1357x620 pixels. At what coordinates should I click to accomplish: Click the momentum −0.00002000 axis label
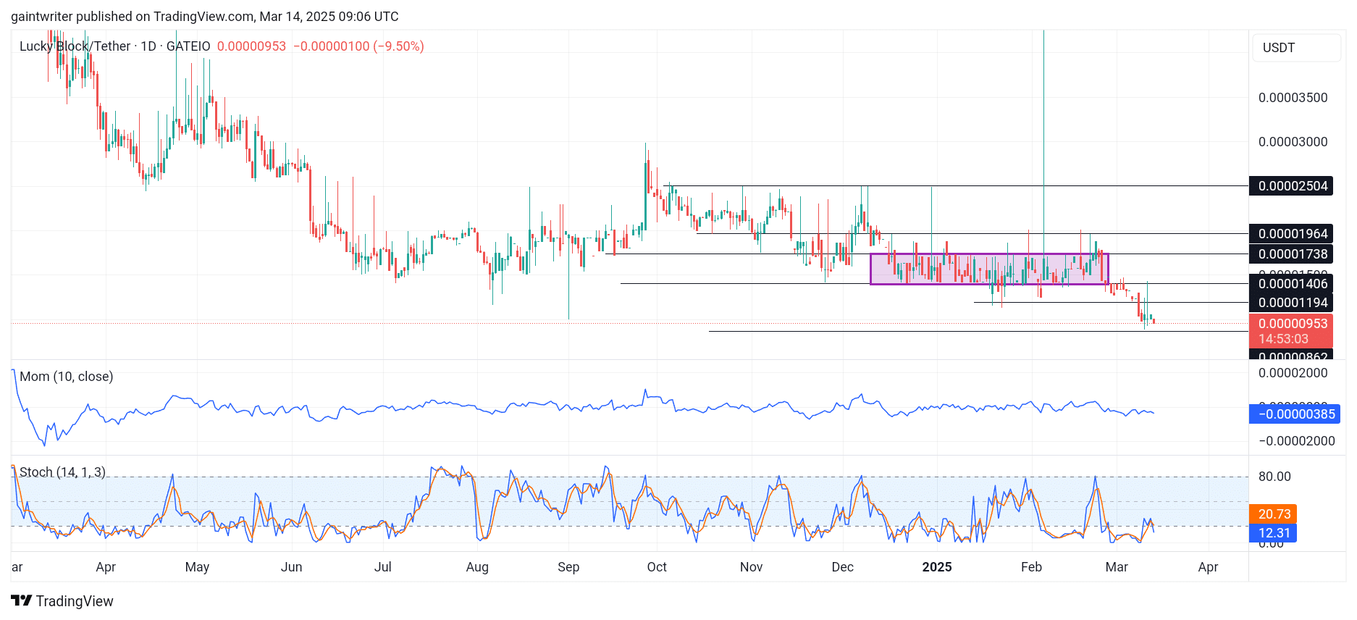tap(1296, 441)
